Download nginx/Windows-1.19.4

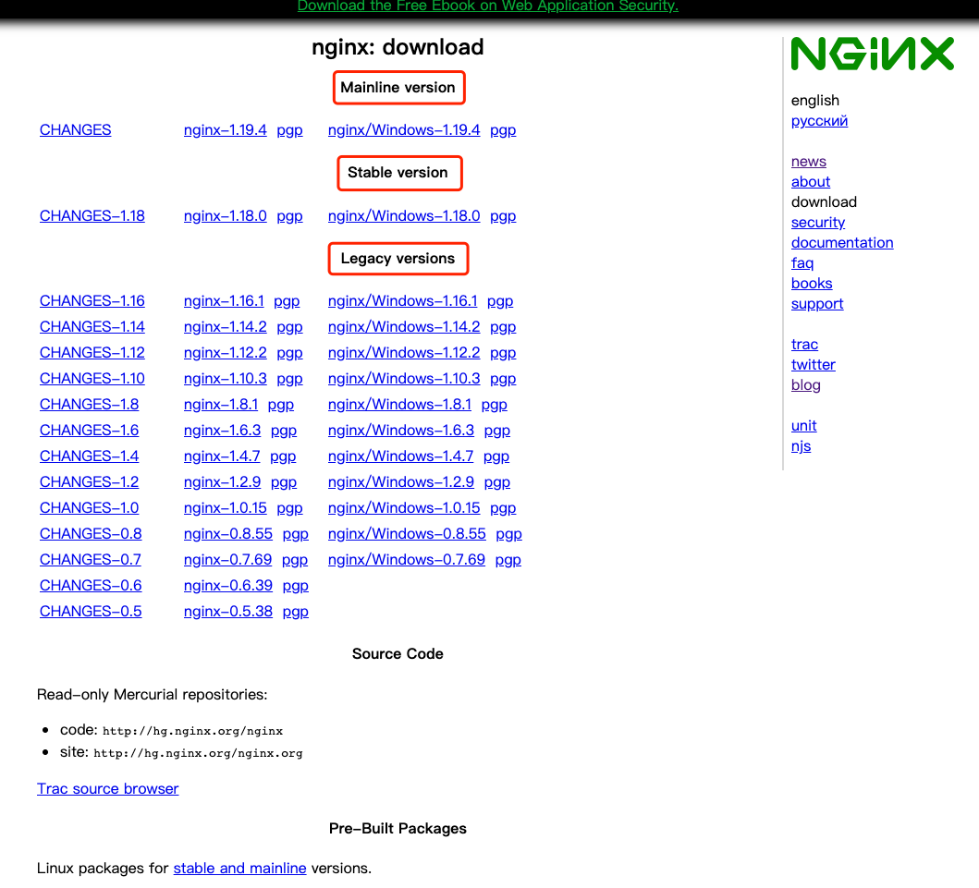(404, 129)
